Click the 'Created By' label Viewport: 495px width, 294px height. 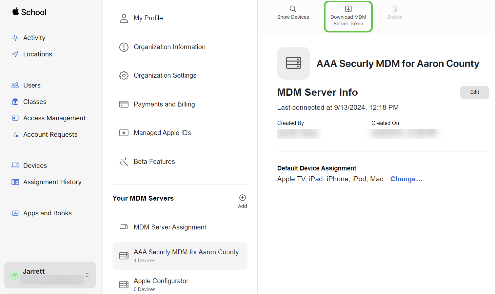coord(290,123)
